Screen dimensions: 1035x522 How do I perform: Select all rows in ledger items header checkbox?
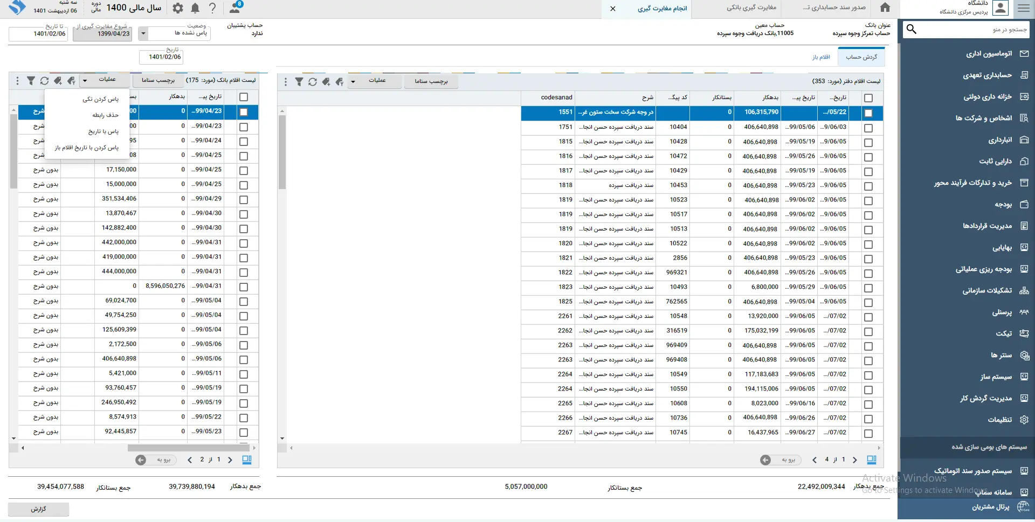[868, 98]
